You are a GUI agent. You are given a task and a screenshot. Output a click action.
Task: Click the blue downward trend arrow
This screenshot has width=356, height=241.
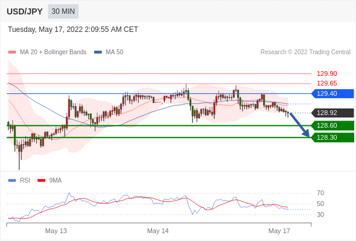point(300,125)
